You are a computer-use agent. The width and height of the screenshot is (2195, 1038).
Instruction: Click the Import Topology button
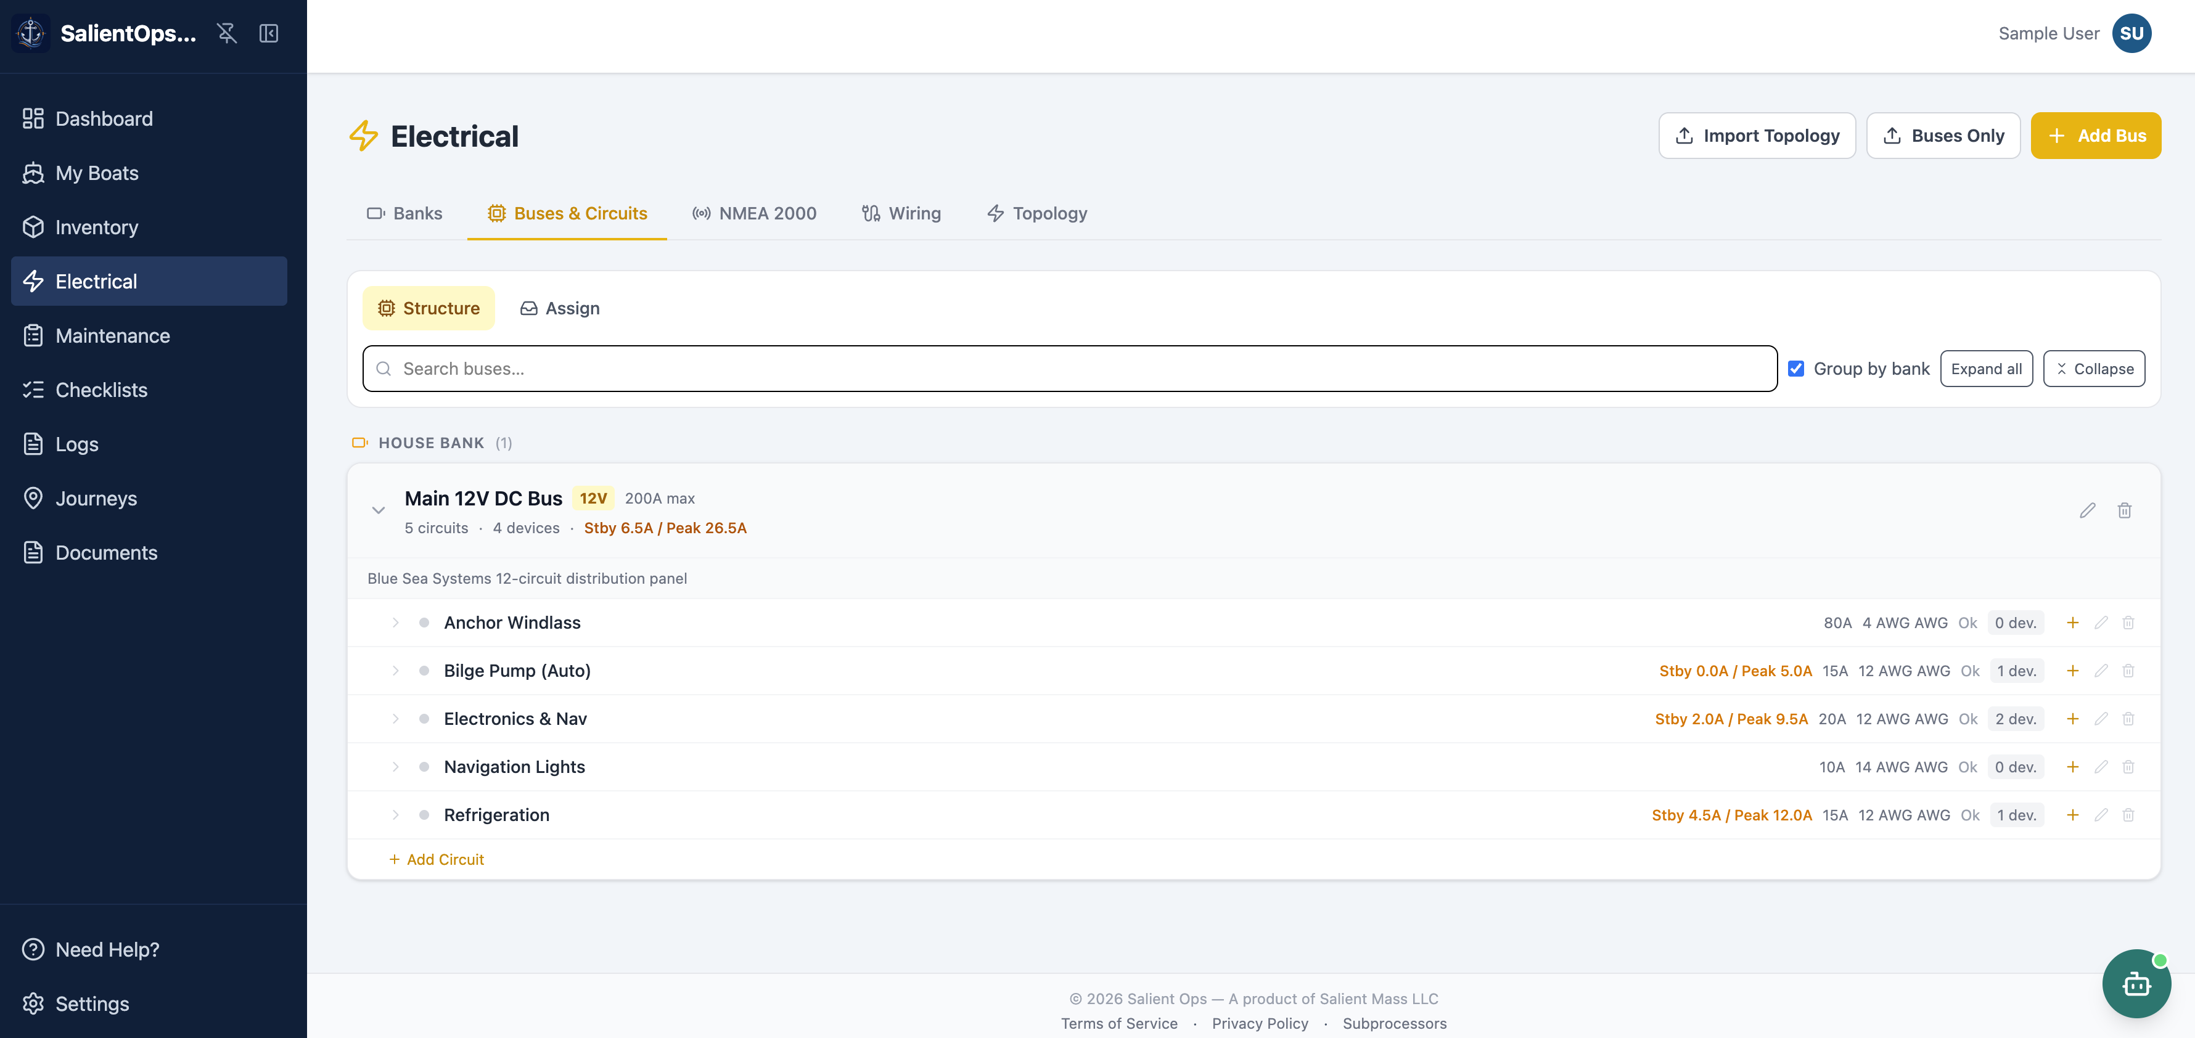click(x=1757, y=136)
